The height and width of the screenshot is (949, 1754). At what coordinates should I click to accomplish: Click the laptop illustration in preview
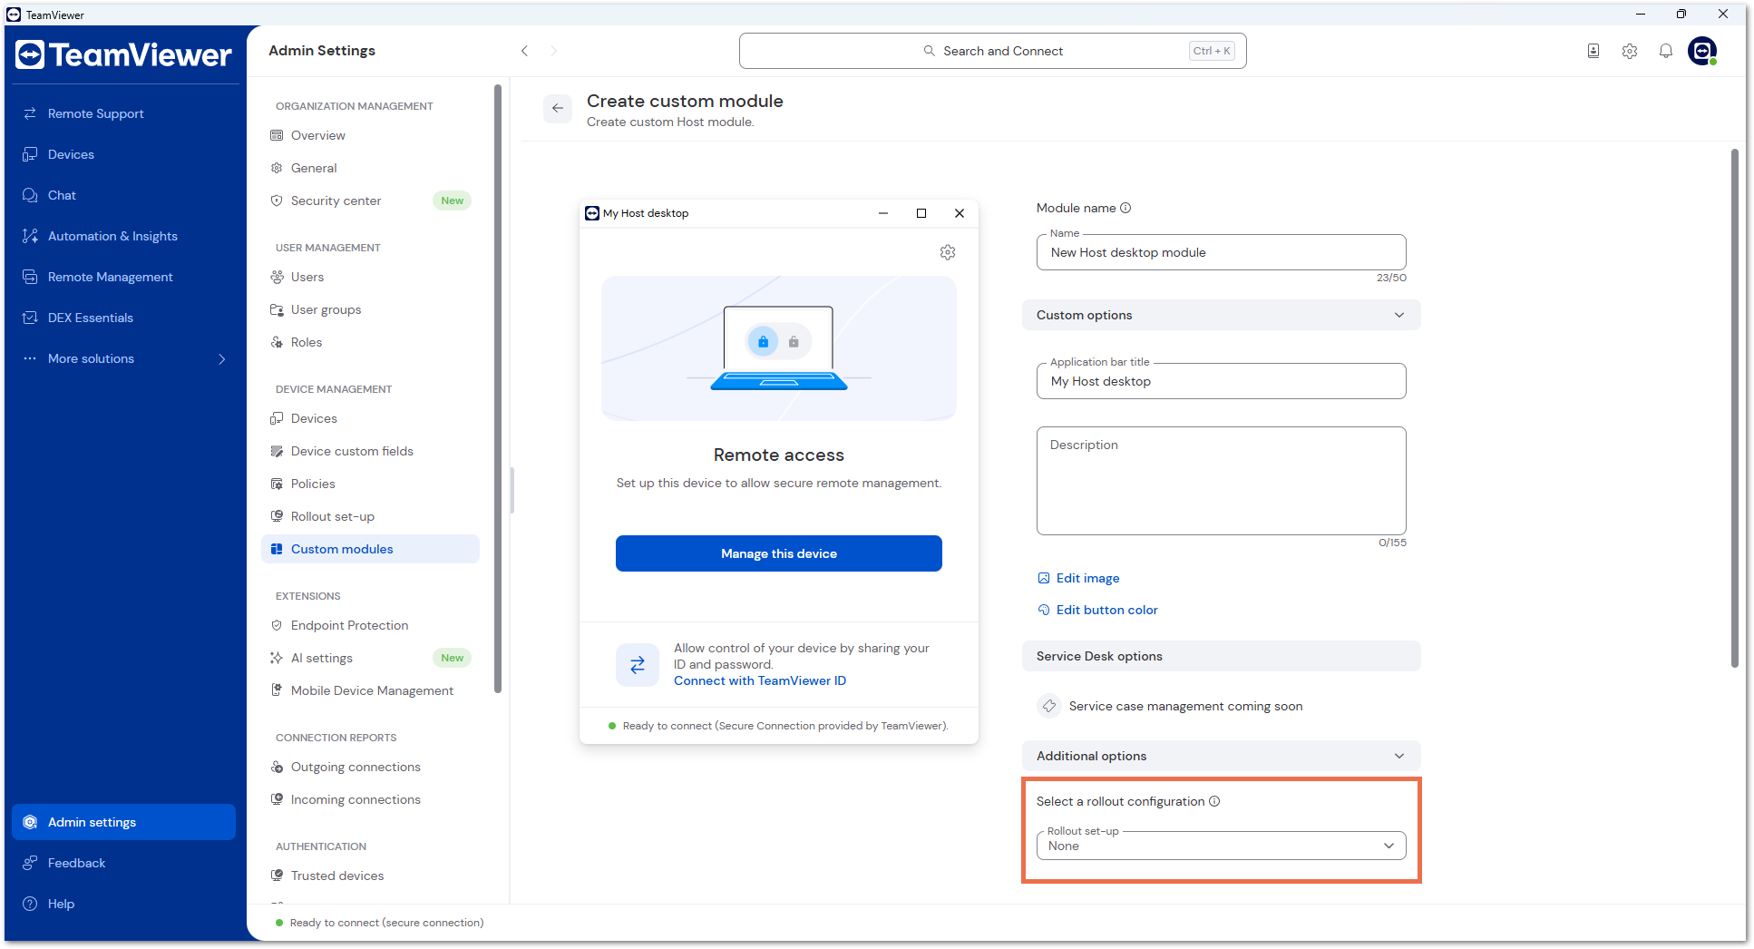pyautogui.click(x=778, y=348)
